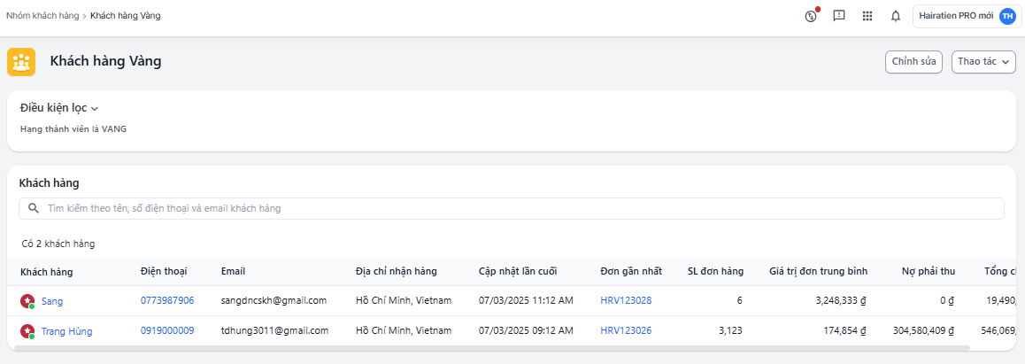The image size is (1025, 364).
Task: Collapse the Điều kiện lọc section
Action: tap(58, 108)
